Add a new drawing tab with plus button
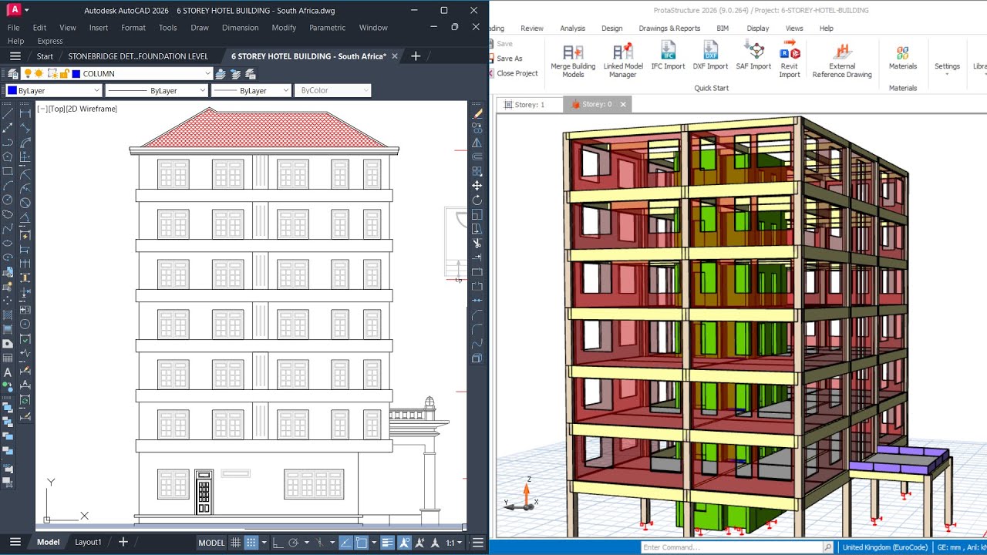 416,56
